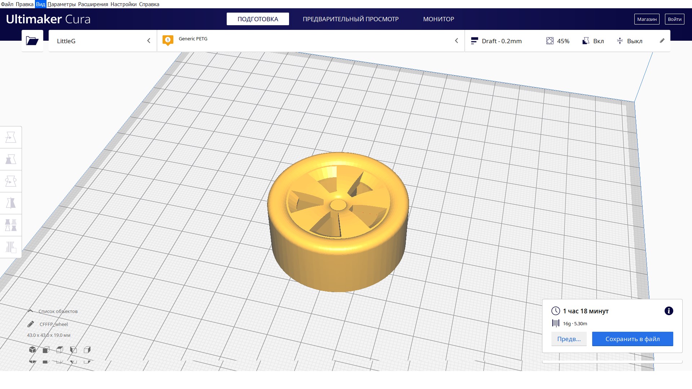Image resolution: width=692 pixels, height=389 pixels.
Task: Select the Move tool in left toolbar
Action: pyautogui.click(x=11, y=137)
